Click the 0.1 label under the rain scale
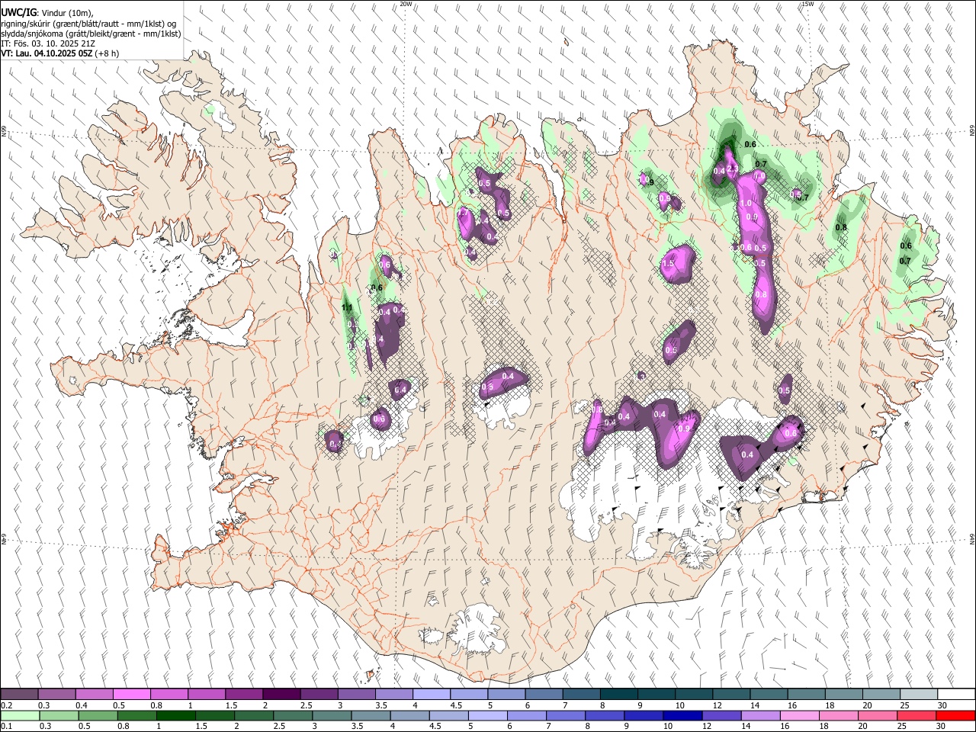The height and width of the screenshot is (732, 976). 6,726
